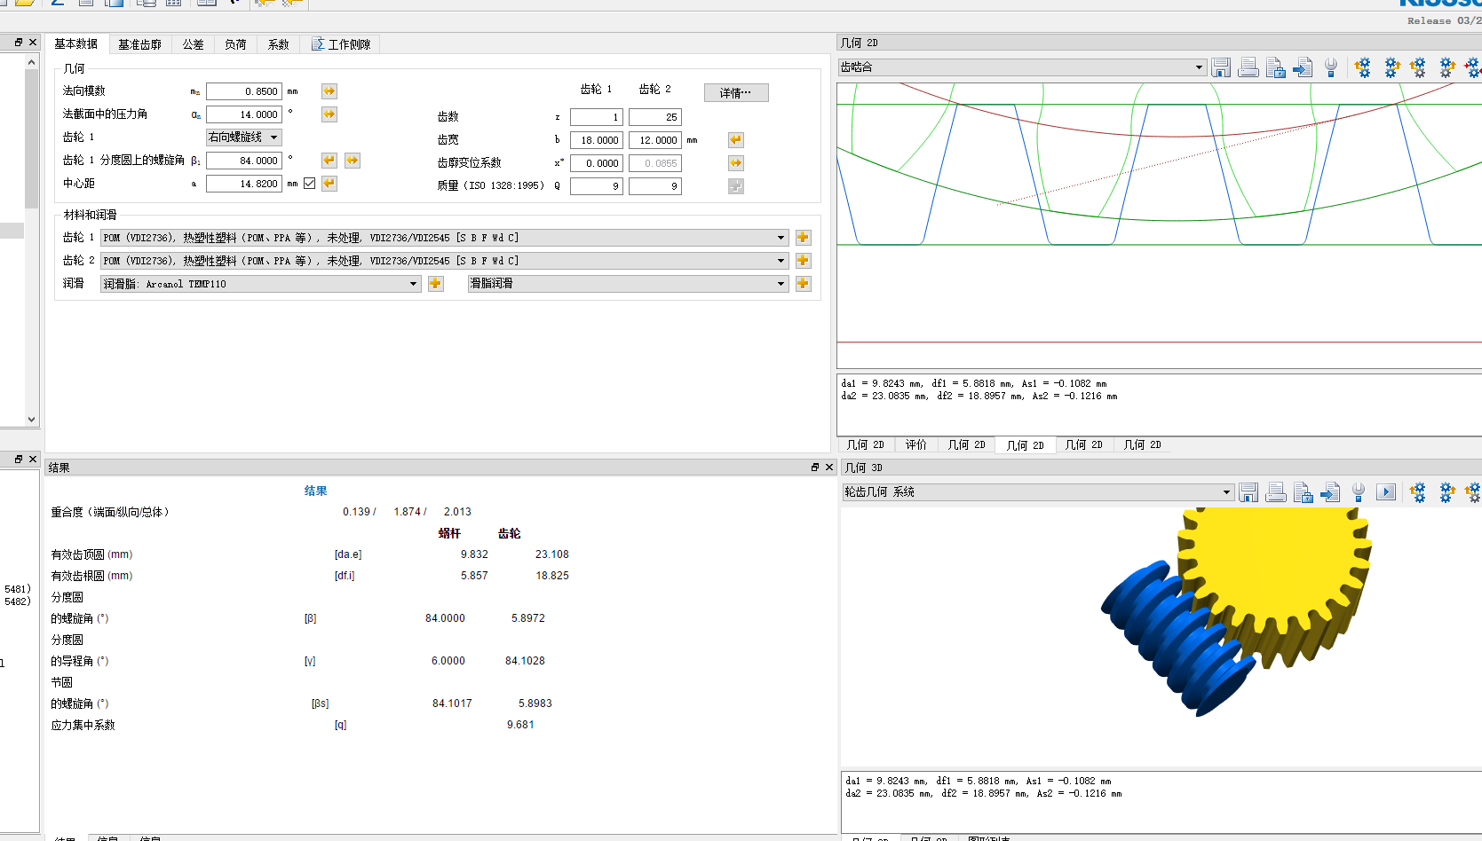Expand the 齿啮合 view dropdown
The width and height of the screenshot is (1482, 841).
[1199, 67]
